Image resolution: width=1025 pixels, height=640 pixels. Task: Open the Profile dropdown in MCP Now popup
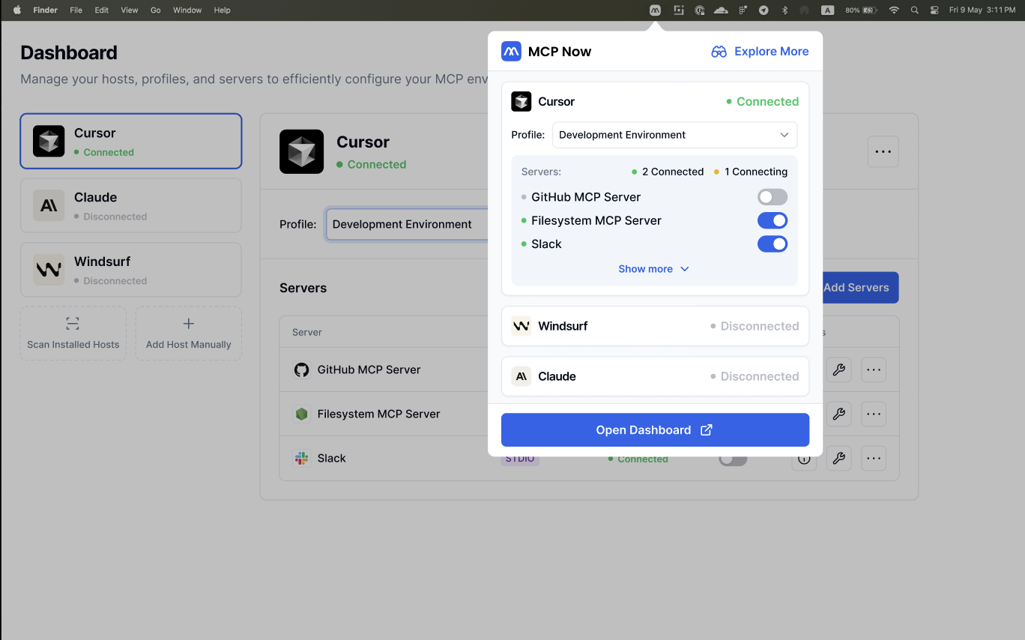click(x=674, y=135)
